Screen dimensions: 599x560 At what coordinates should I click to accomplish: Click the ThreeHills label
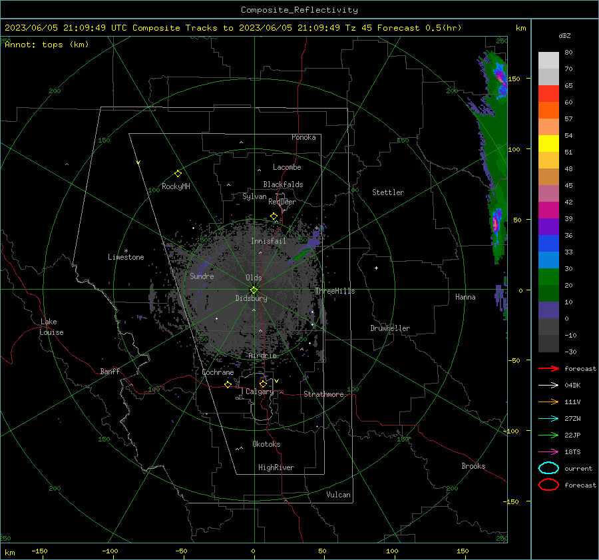click(x=335, y=291)
